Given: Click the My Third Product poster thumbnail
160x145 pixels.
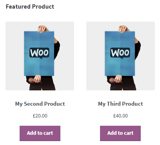Looking at the screenshot, I should (120, 56).
